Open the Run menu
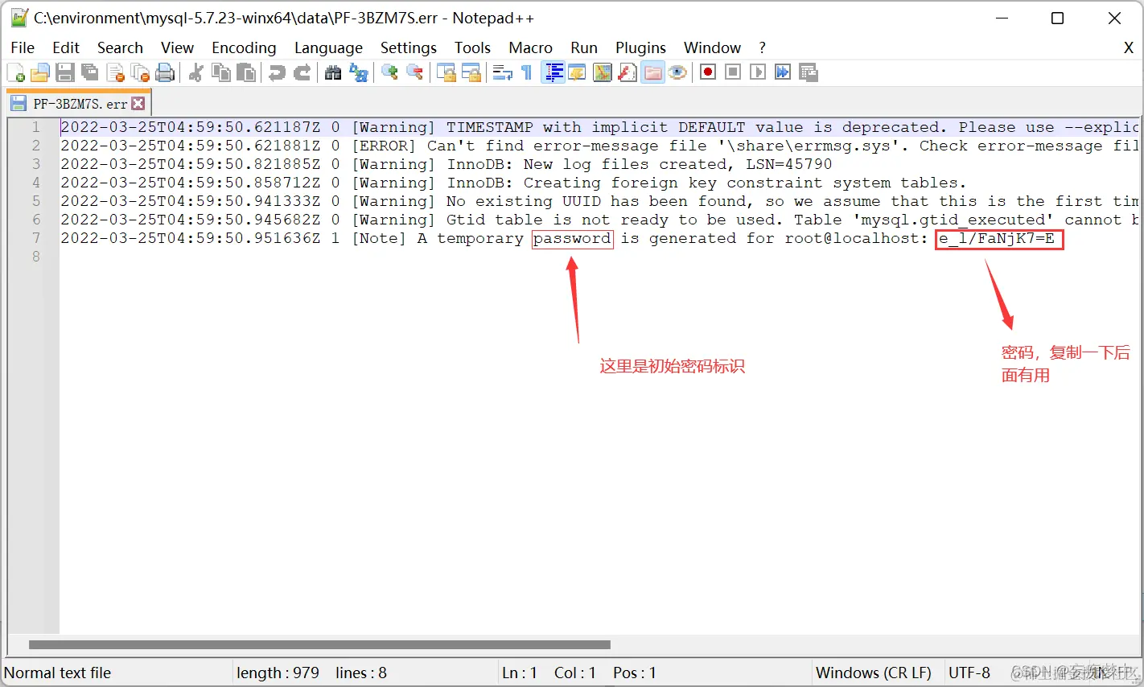 coord(584,48)
